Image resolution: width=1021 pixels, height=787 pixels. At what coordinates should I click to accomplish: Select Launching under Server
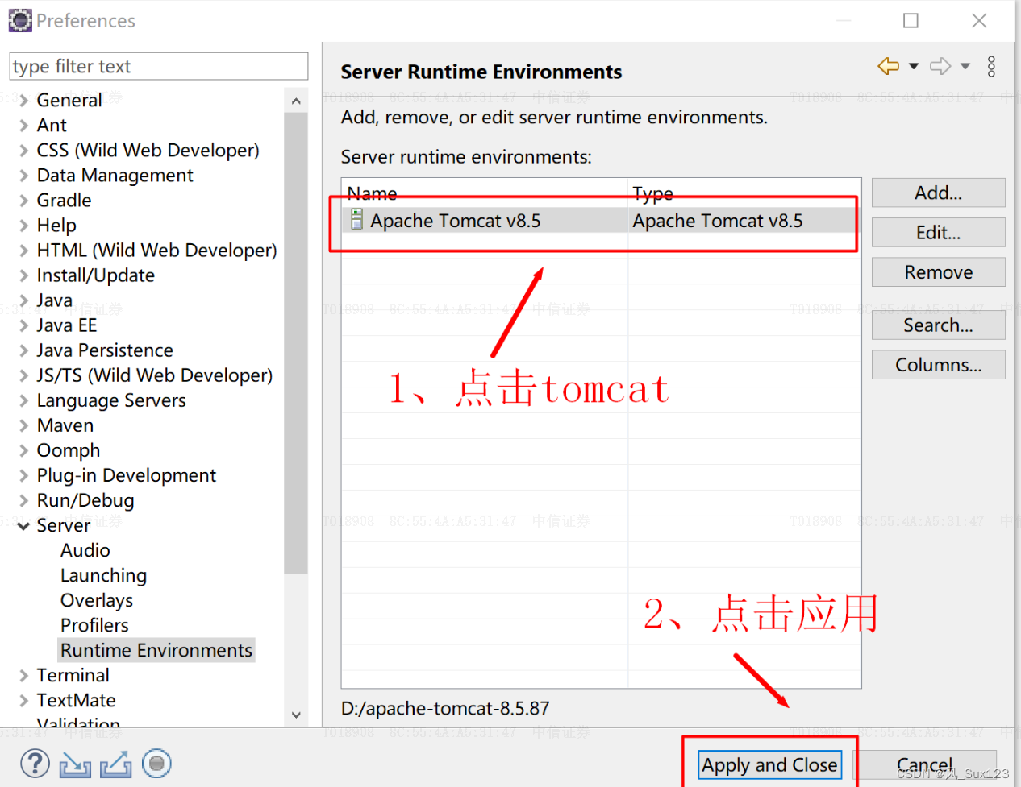[x=104, y=575]
